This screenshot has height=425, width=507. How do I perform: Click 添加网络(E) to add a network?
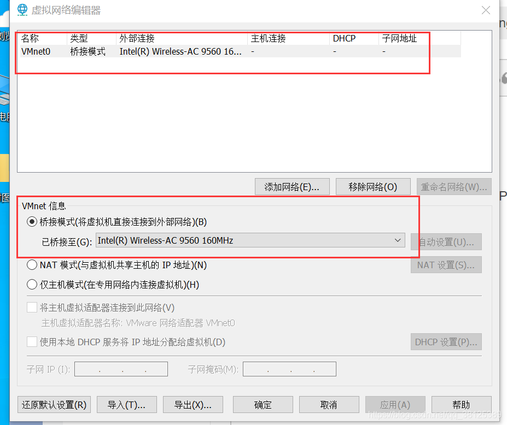(292, 186)
